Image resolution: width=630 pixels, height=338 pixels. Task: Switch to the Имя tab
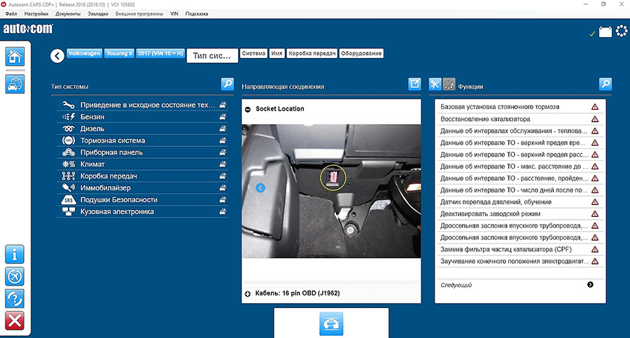coord(276,53)
